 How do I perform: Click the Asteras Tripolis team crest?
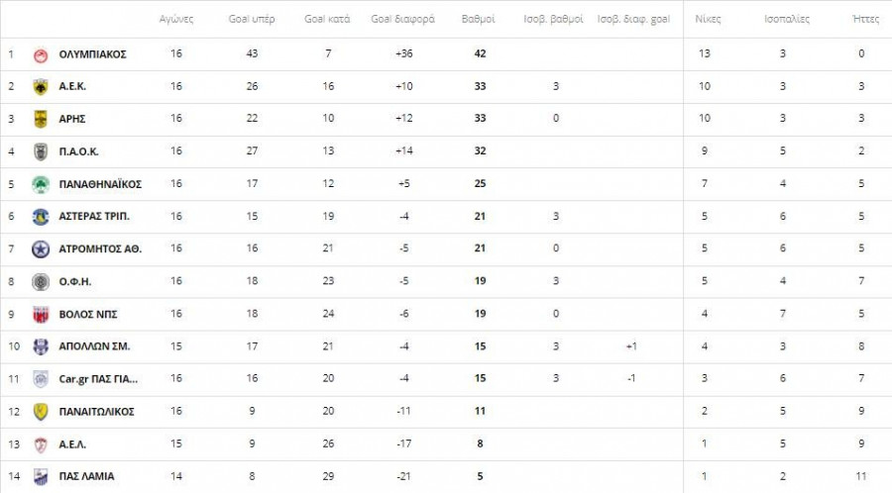(x=41, y=217)
